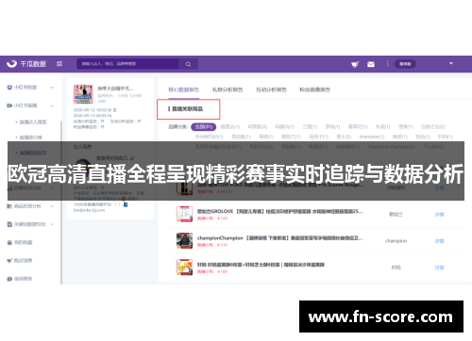Click the GROLOVE product title
Image resolution: width=472 pixels, height=341 pixels.
(279, 211)
